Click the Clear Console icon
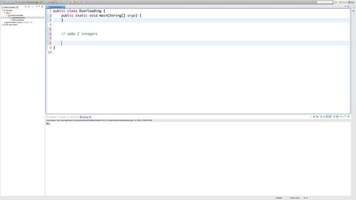 [321, 117]
